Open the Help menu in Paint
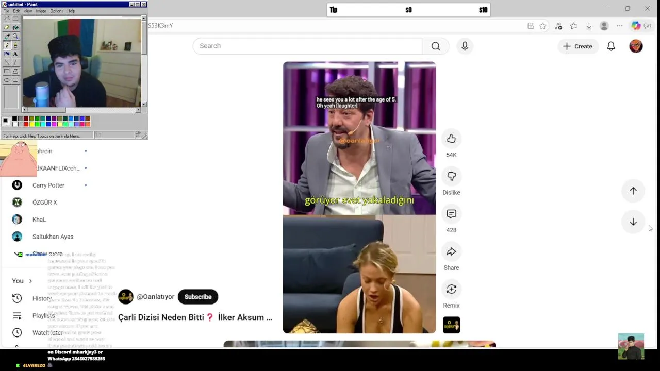 (71, 11)
